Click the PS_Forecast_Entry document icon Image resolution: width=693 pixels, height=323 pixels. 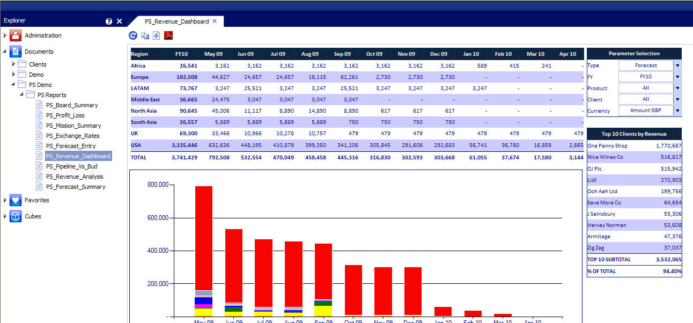[39, 146]
